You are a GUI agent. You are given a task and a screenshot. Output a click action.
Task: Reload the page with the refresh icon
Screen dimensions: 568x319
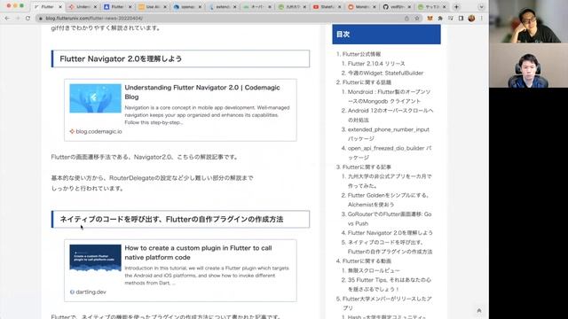click(x=28, y=18)
